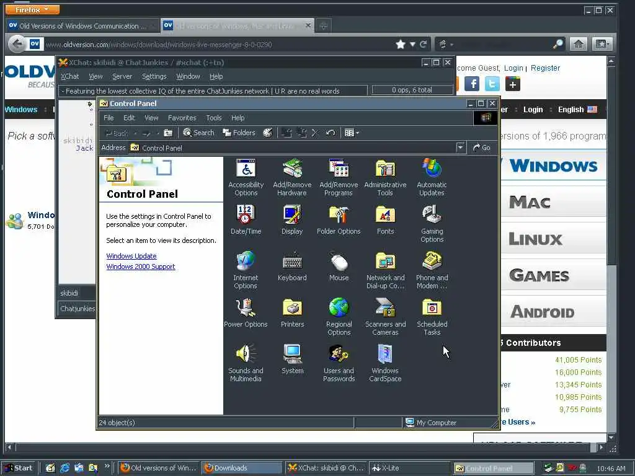Switch to XChat taskbar button
This screenshot has width=635, height=476.
pos(326,468)
